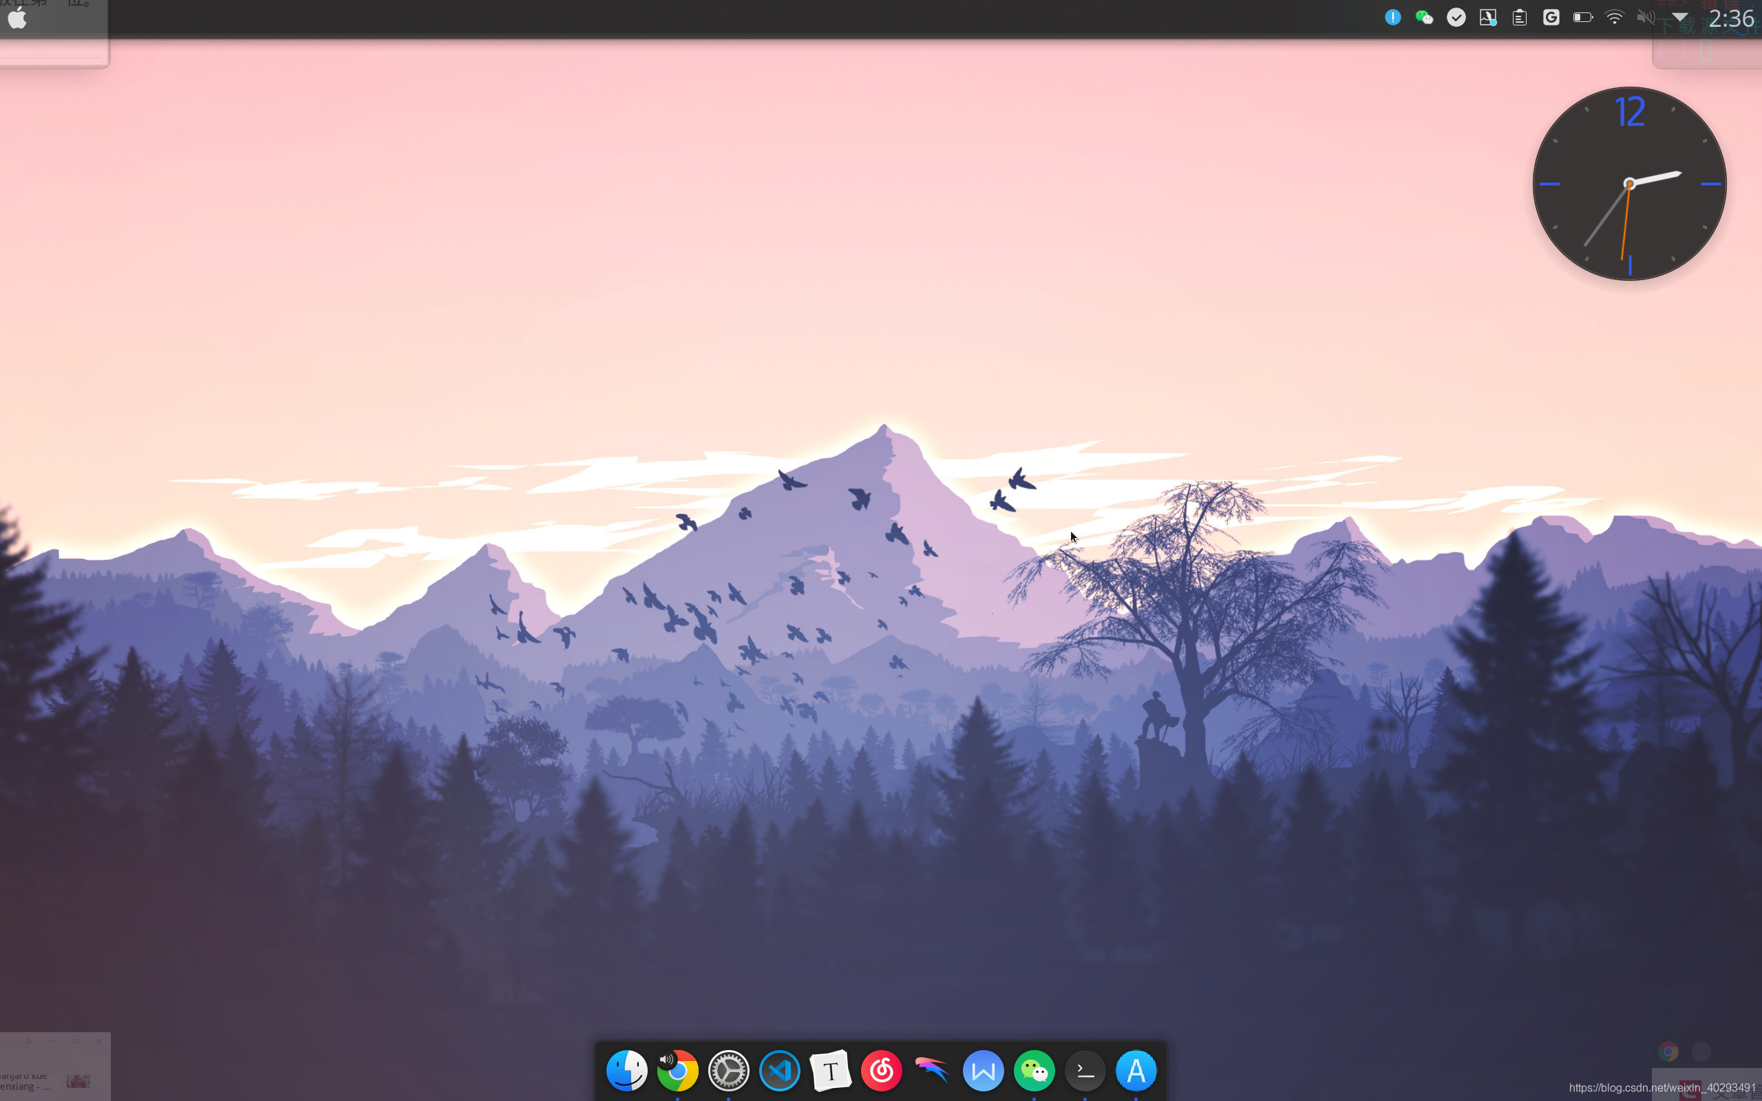Image resolution: width=1762 pixels, height=1101 pixels.
Task: Open the feather-shaped app in dock
Action: pyautogui.click(x=932, y=1071)
